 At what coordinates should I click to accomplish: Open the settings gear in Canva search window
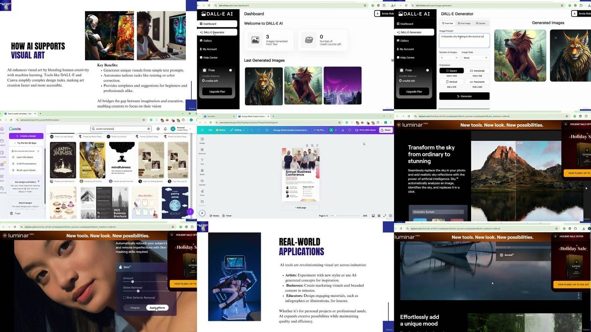click(158, 129)
